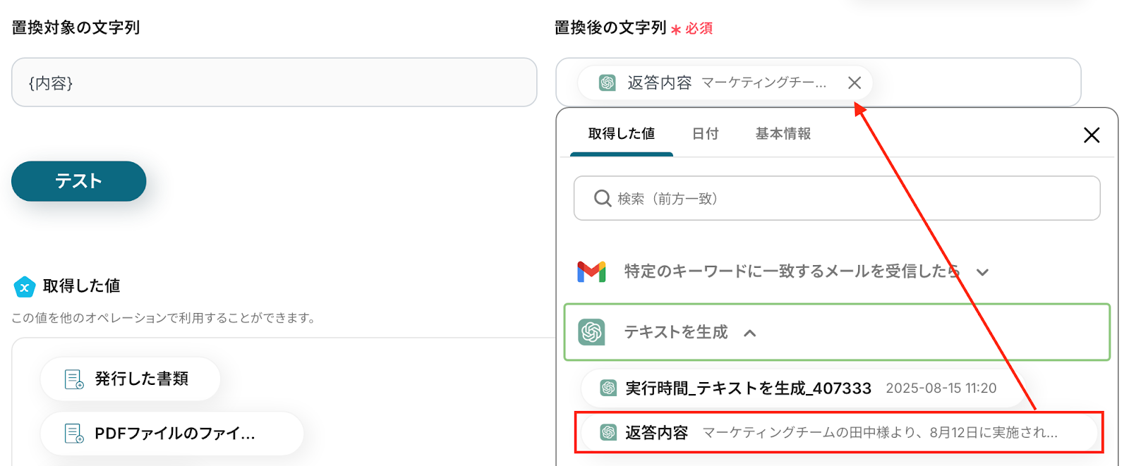Click the テスト button
This screenshot has height=466, width=1129.
(x=78, y=181)
